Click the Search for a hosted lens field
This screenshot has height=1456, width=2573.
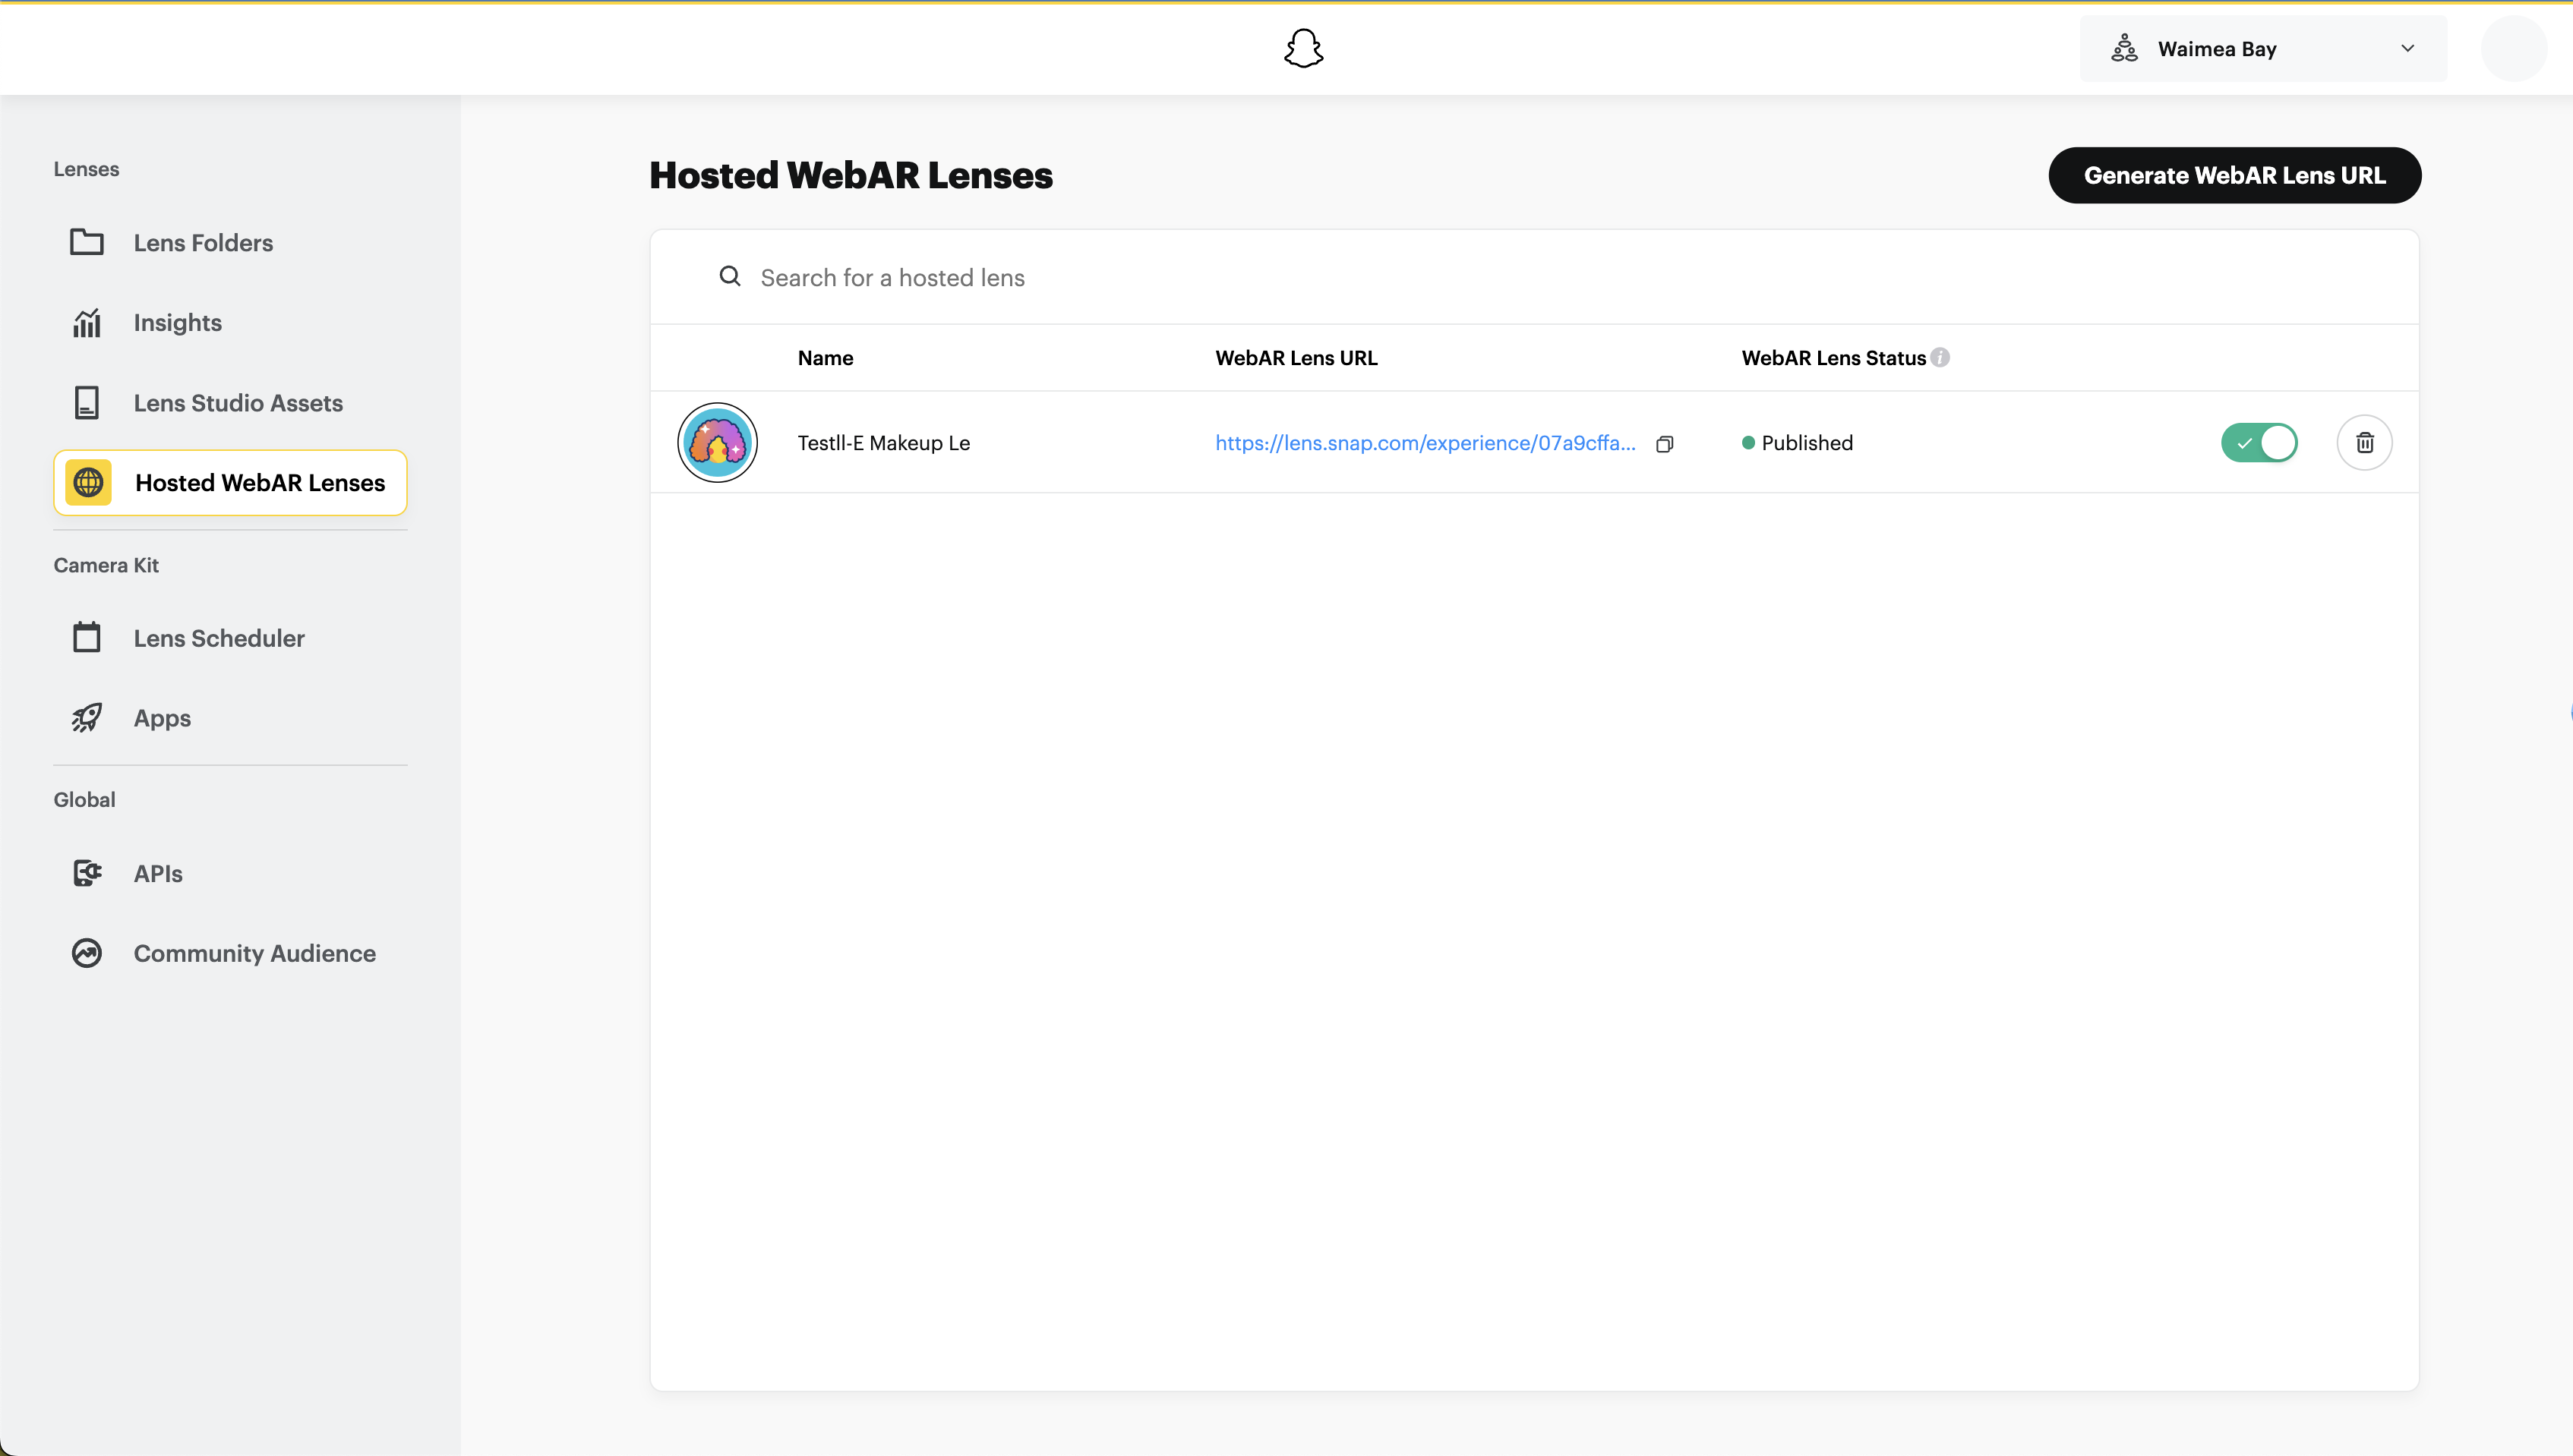tap(1400, 277)
